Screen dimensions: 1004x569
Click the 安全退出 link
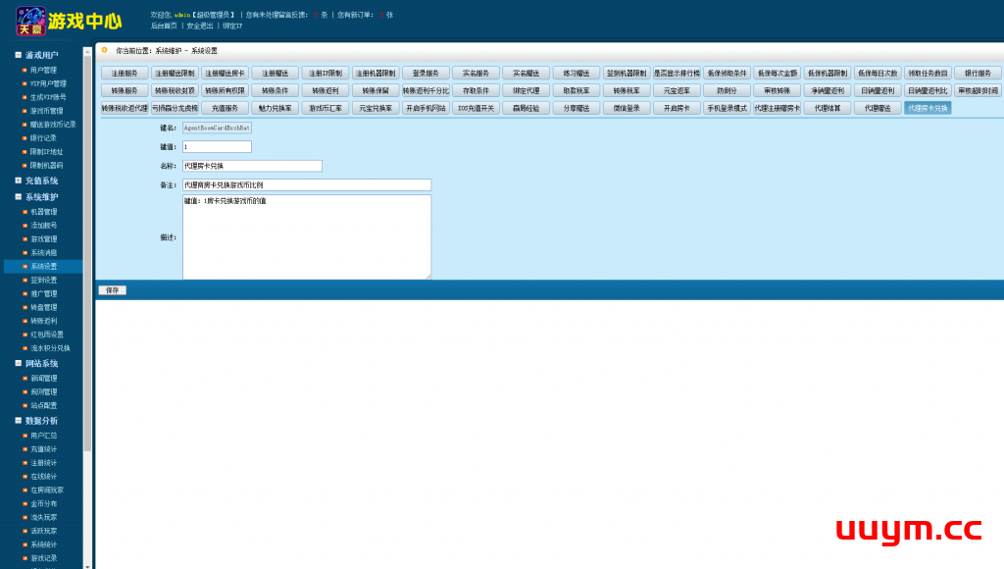pos(200,26)
